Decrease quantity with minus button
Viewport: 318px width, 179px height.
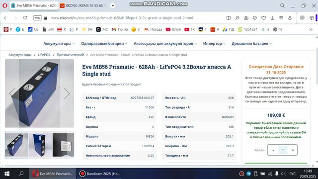click(x=273, y=150)
